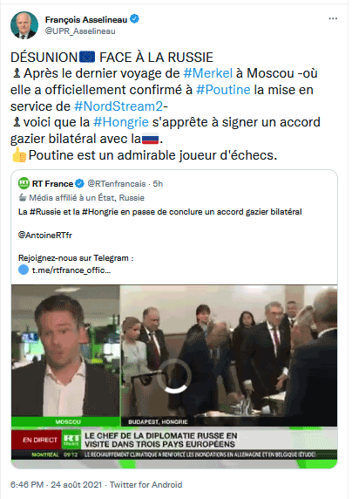Click the blue Telegram circle icon
The height and width of the screenshot is (499, 352).
pos(24,270)
